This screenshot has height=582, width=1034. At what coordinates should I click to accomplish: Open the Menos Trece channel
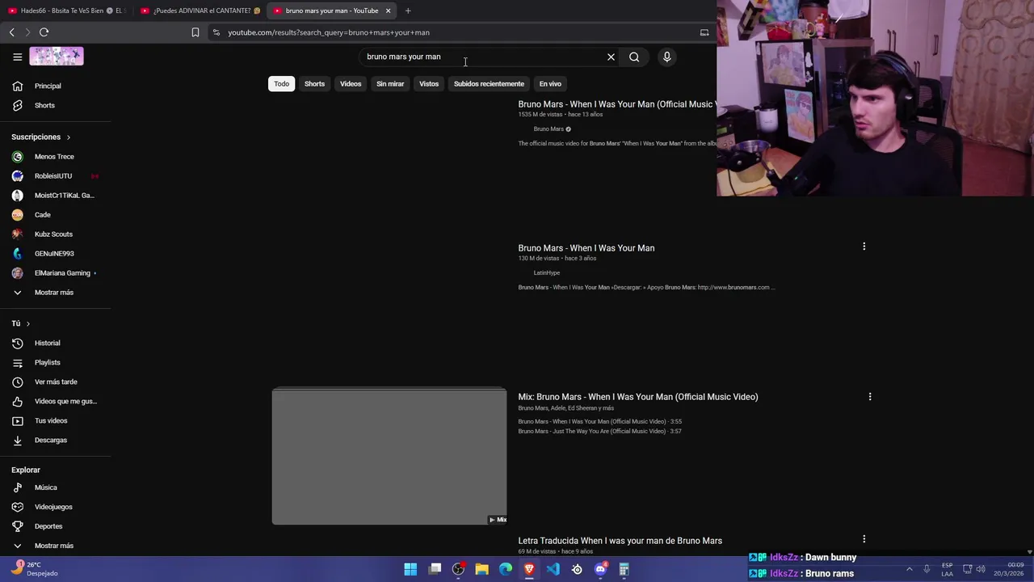[55, 156]
